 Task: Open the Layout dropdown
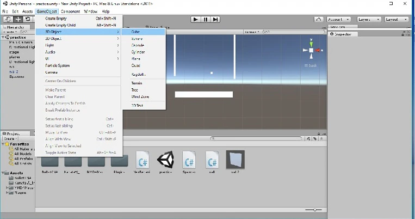[395, 20]
